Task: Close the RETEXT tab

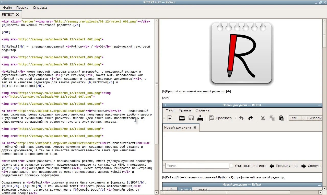Action: coord(17,15)
